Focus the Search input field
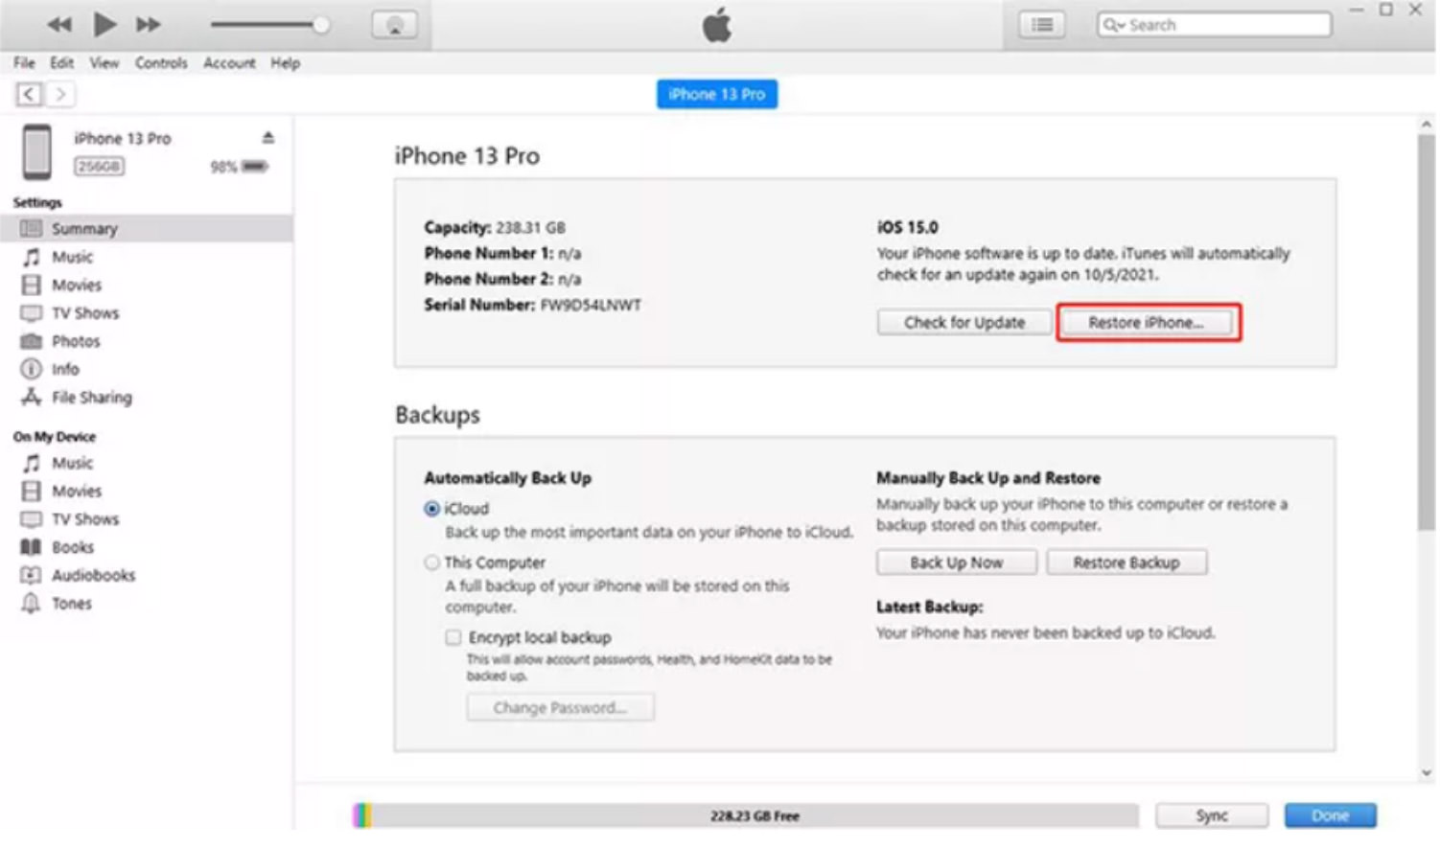Image resolution: width=1440 pixels, height=848 pixels. tap(1215, 25)
